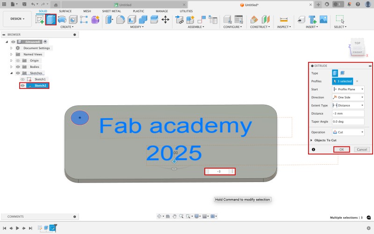Activate the Extrude tool in toolbar
374x234 pixels.
(50, 20)
